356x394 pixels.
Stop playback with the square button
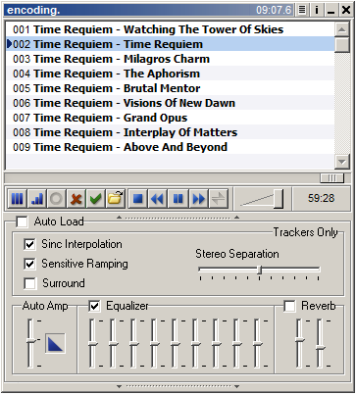coord(138,199)
